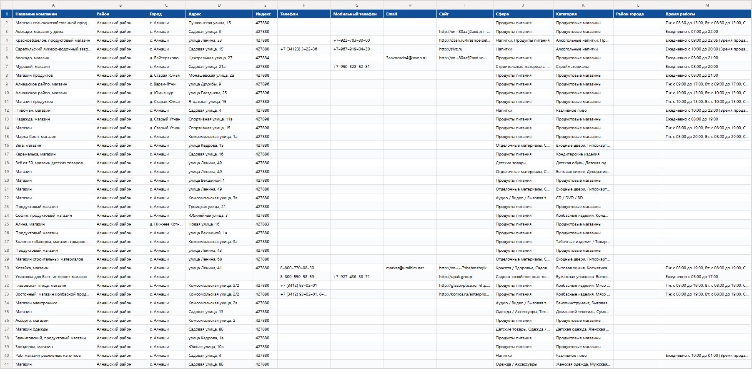This screenshot has height=376, width=752.
Task: Select the 'Алина, магазин' cell
Action: coord(53,224)
